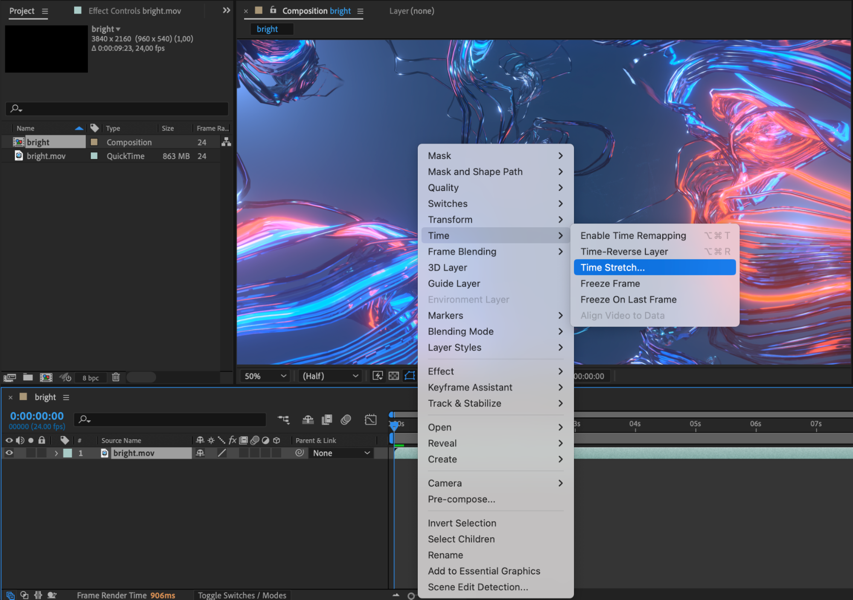853x600 pixels.
Task: Open the Graph Editor in timeline
Action: pos(370,420)
